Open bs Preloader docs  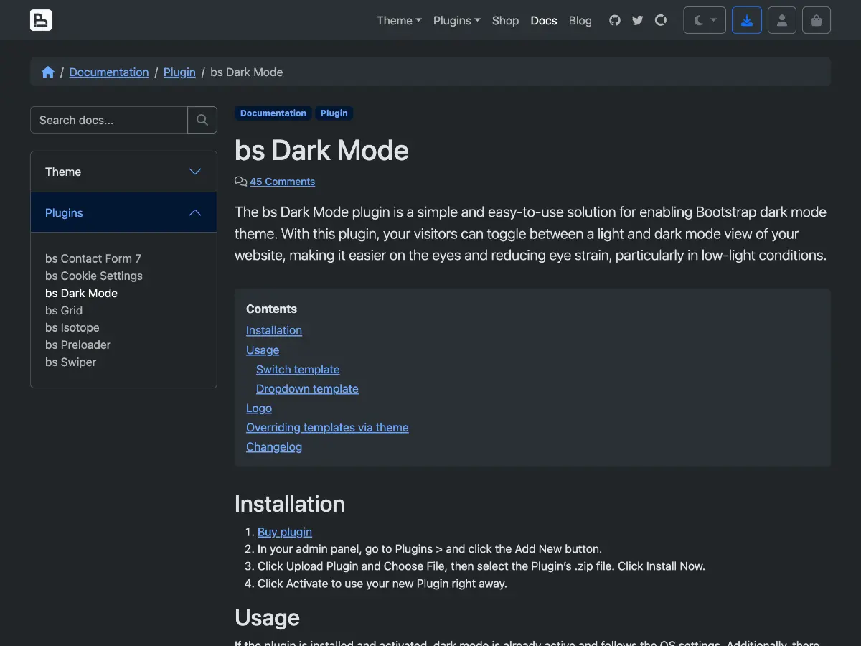(78, 345)
